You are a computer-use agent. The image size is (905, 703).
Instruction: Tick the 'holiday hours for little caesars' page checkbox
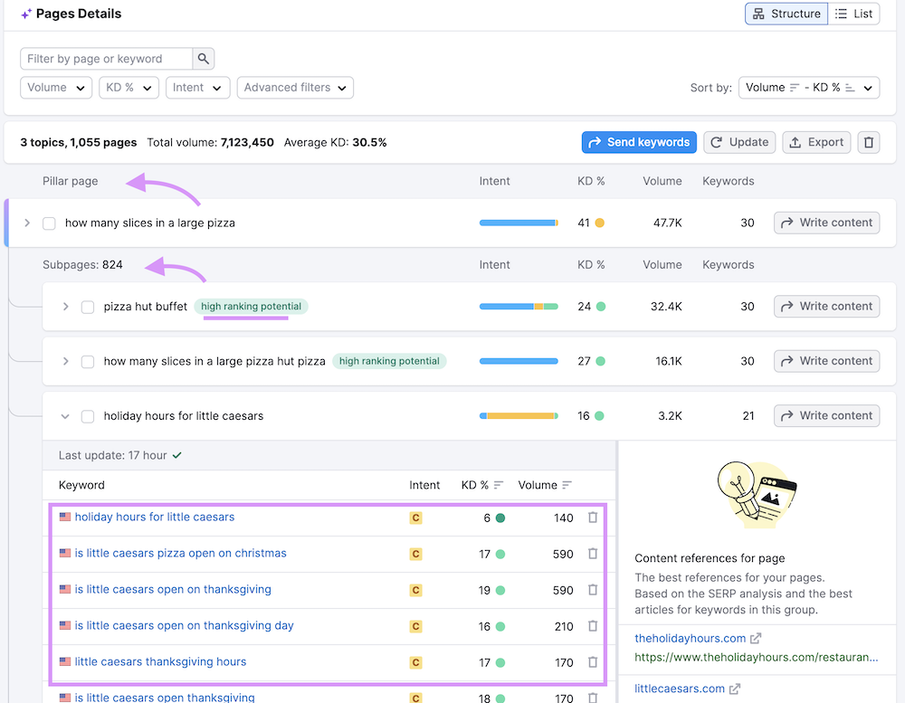88,416
